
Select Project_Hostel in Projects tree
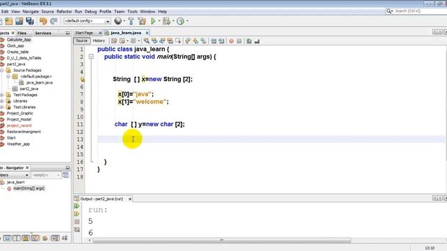pyautogui.click(x=19, y=119)
